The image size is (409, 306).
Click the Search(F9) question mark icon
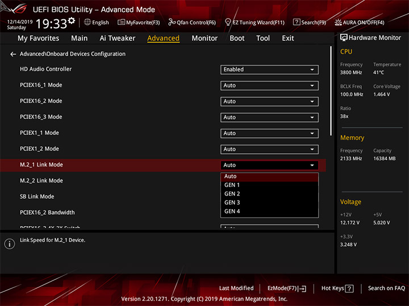pyautogui.click(x=297, y=22)
